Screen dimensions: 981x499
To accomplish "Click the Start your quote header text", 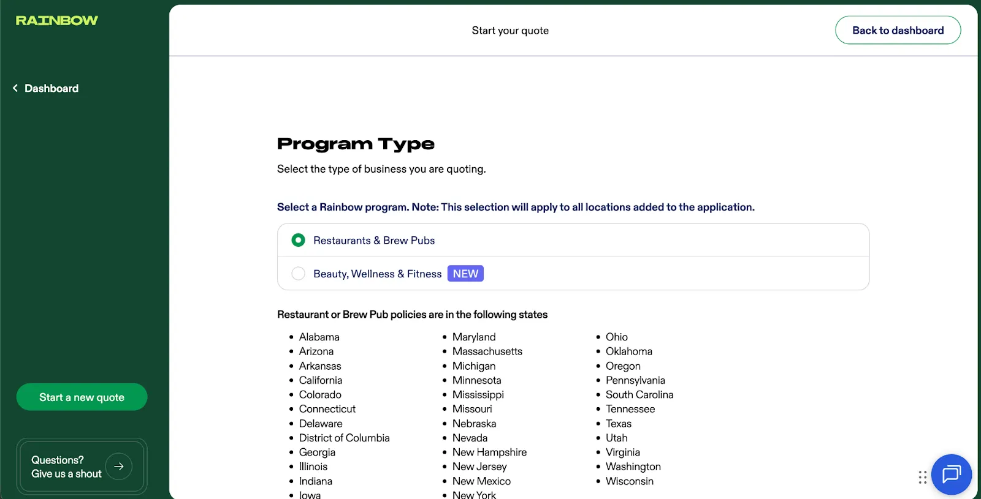I will (x=510, y=31).
